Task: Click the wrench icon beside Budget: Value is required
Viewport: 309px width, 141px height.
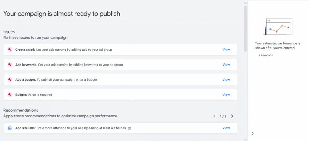Action: pyautogui.click(x=10, y=95)
